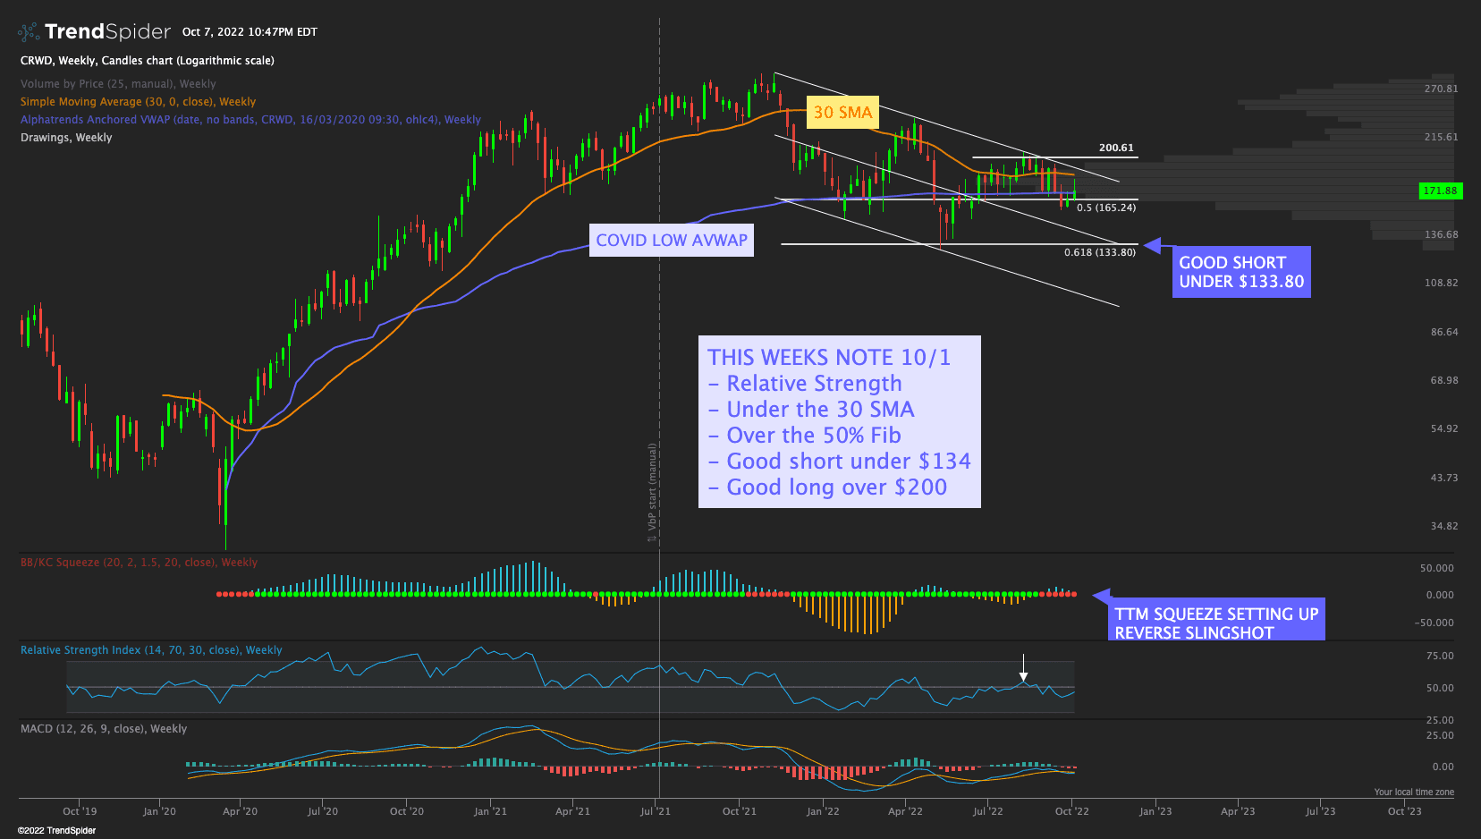Select the Volume by Price indicator label
Screen dimensions: 1481x839
click(x=118, y=84)
